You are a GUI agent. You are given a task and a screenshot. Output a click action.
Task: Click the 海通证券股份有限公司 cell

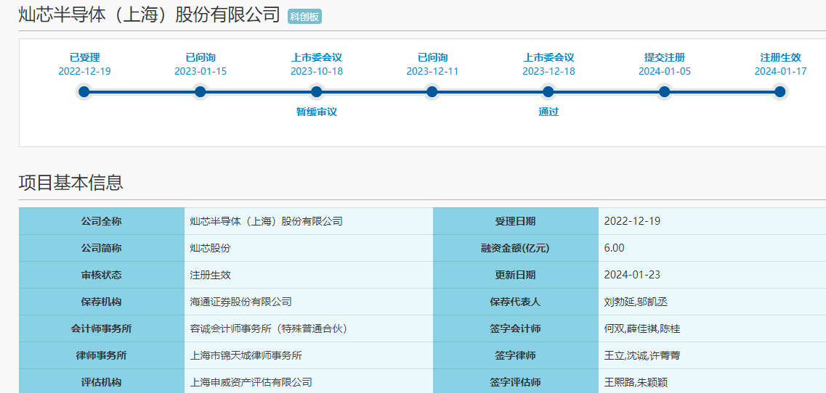click(x=309, y=302)
